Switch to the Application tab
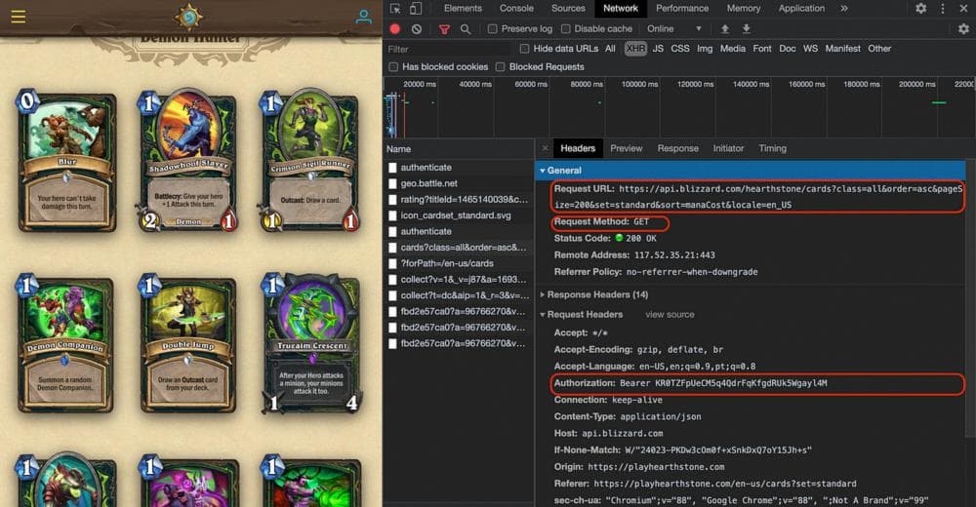This screenshot has height=507, width=976. pos(801,8)
